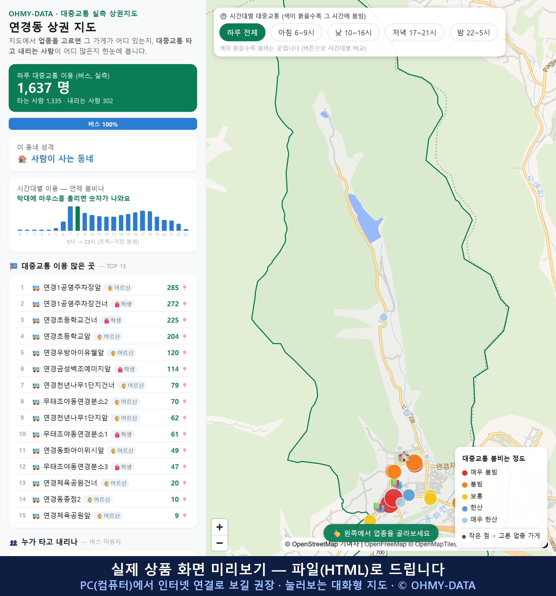Select the 저녁 17~21시 time filter
This screenshot has width=556, height=596.
pyautogui.click(x=414, y=32)
